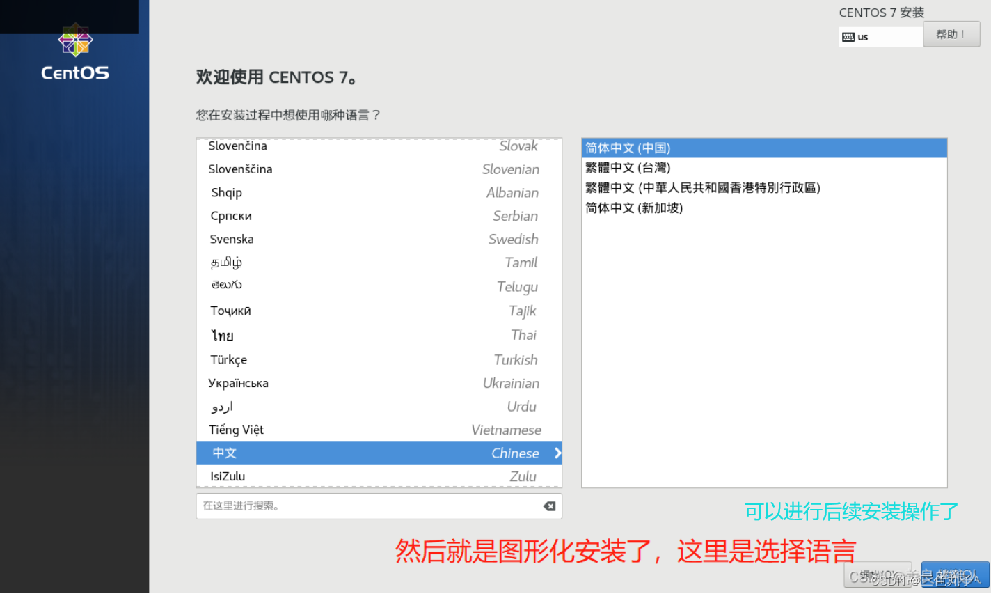
Task: Select 繁體中文 (中華人民共和國香港特別行政區) locale
Action: (764, 188)
